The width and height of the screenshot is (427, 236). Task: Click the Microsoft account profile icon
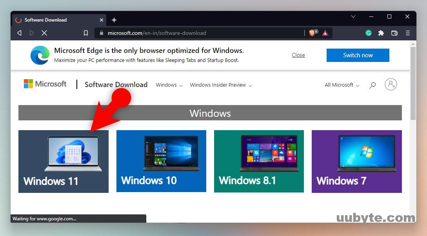391,84
